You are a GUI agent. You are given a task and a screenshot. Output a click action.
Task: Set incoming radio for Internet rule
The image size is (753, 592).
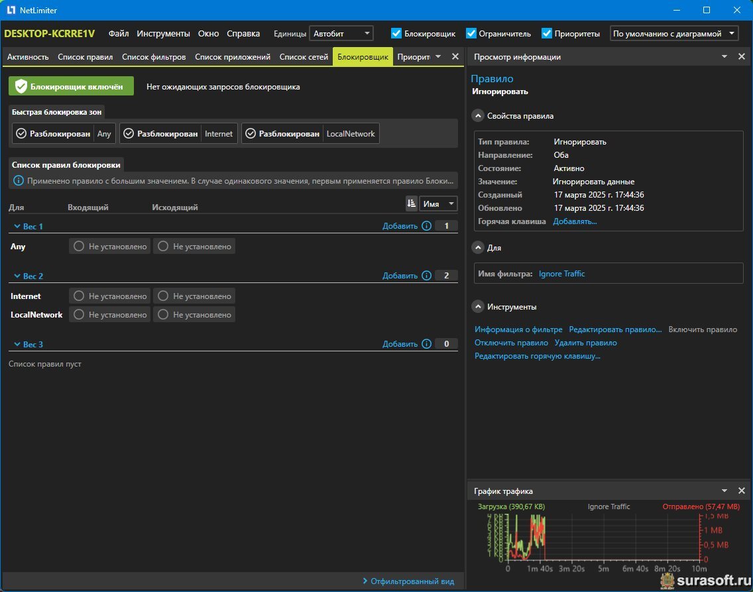tap(79, 296)
